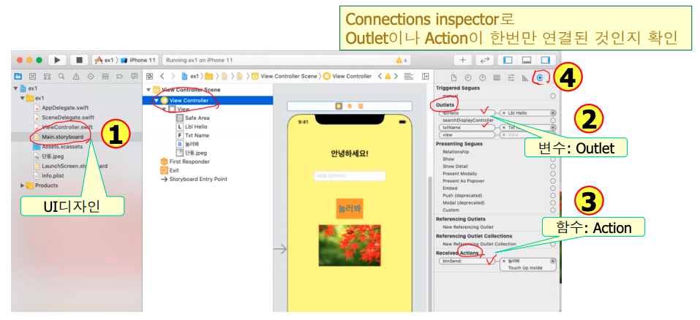
Task: Open the View Controller Scene breadcrumb
Action: 284,76
